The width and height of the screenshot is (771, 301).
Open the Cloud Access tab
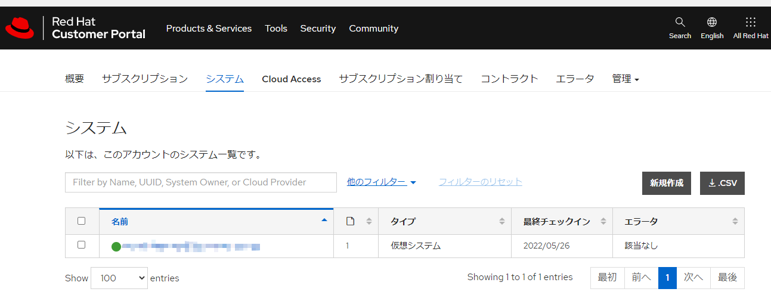pyautogui.click(x=291, y=79)
